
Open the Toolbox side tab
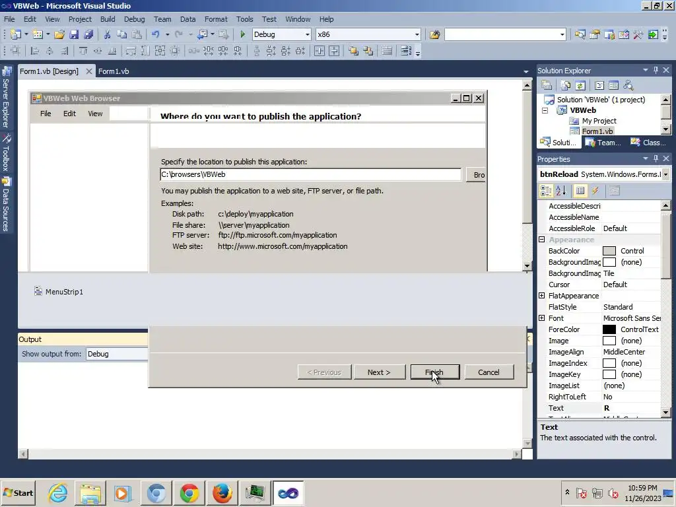(6, 152)
